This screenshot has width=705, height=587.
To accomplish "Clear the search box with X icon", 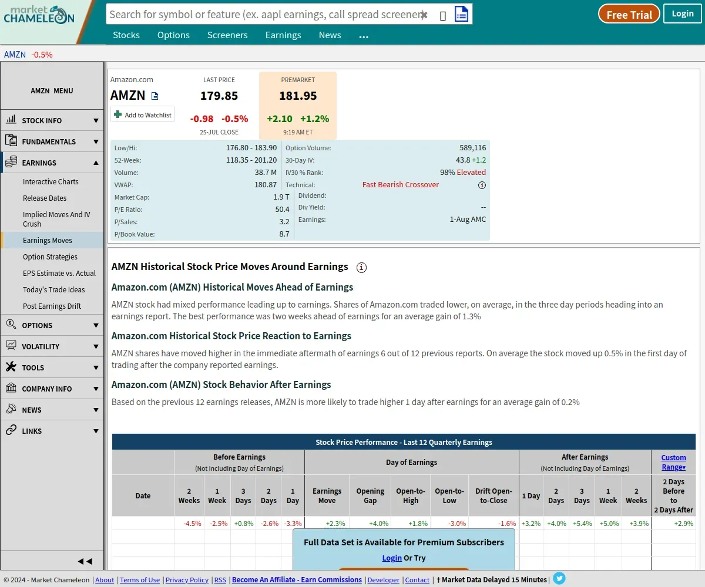I will pyautogui.click(x=424, y=15).
